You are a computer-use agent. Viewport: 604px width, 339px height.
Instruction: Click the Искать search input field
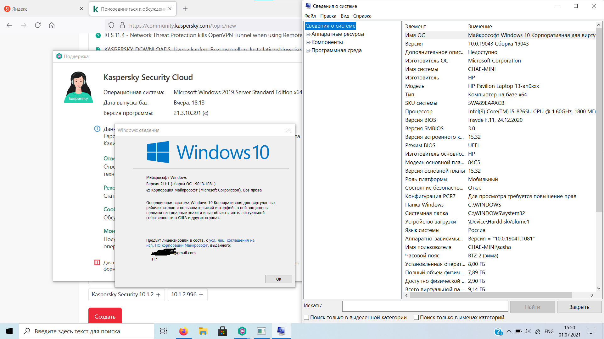(x=425, y=306)
